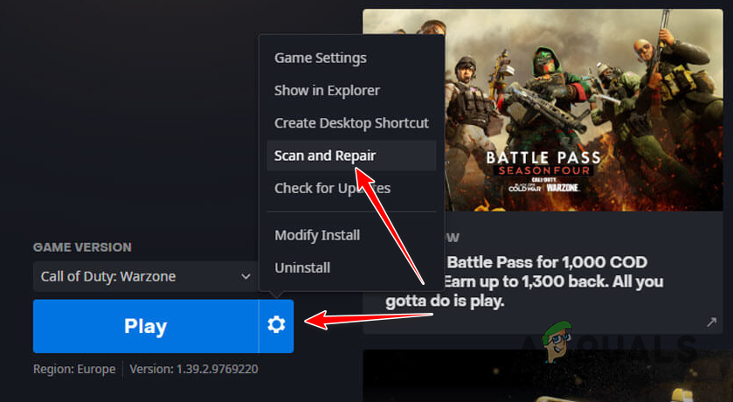This screenshot has height=402, width=733.
Task: Click the external link arrow on news card
Action: pos(711,322)
